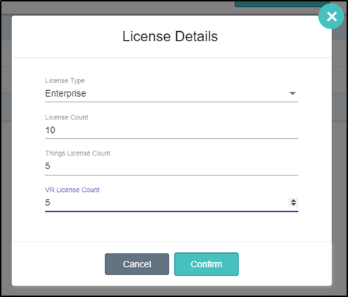
Task: Select the Enterprise license type value
Action: point(65,93)
